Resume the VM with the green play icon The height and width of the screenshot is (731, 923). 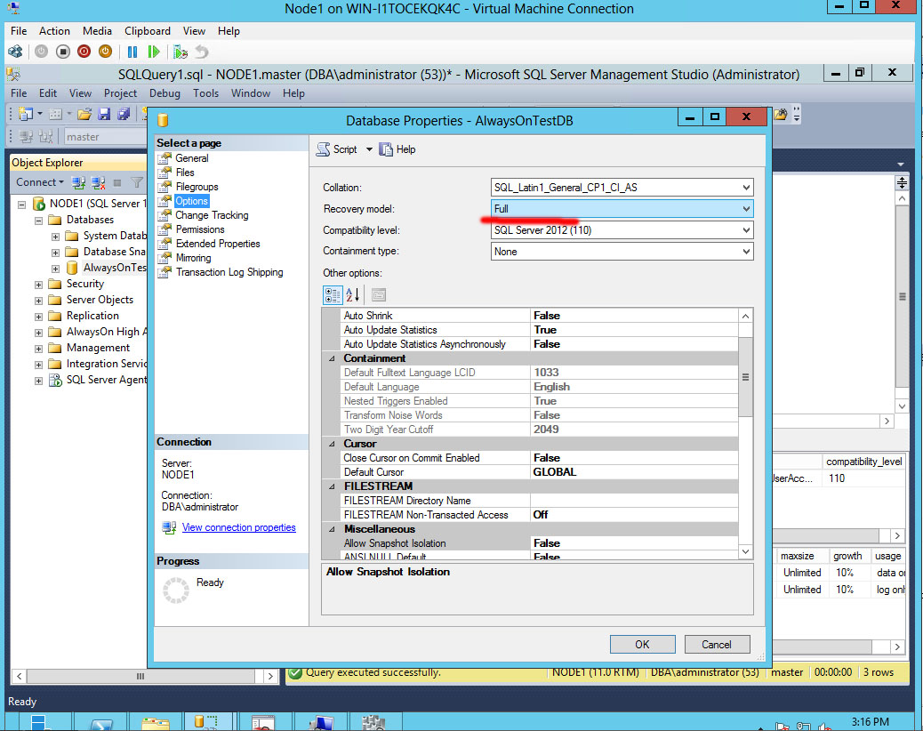pos(154,52)
